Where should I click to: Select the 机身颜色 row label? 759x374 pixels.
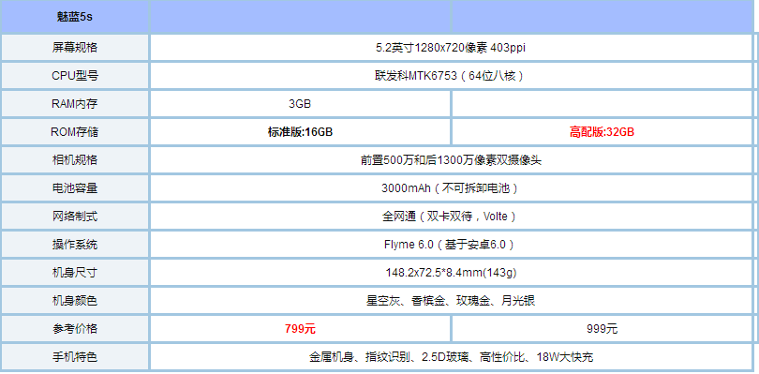[x=75, y=300]
